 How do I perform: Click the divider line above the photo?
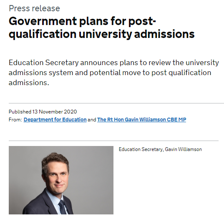tap(113, 141)
